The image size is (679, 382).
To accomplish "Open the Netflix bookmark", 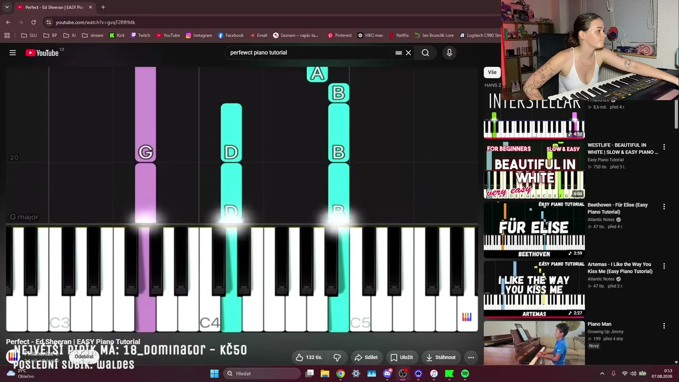I will [399, 36].
